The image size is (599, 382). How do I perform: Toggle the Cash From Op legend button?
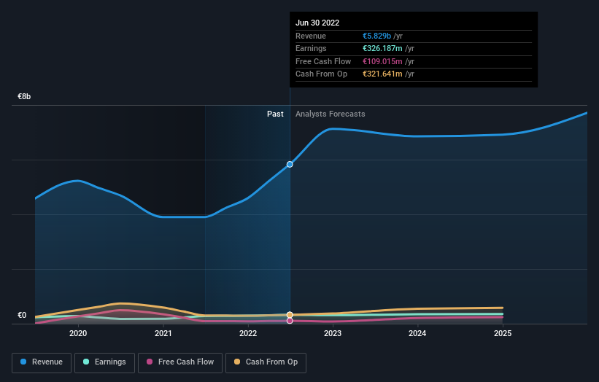click(266, 362)
